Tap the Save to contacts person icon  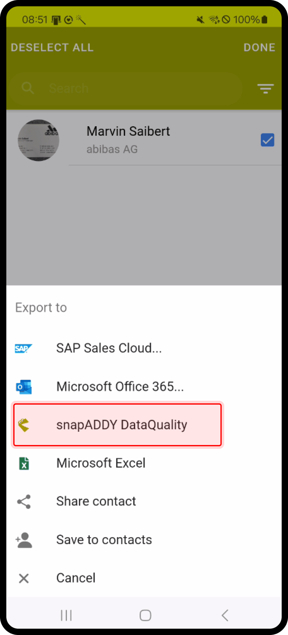tap(24, 539)
